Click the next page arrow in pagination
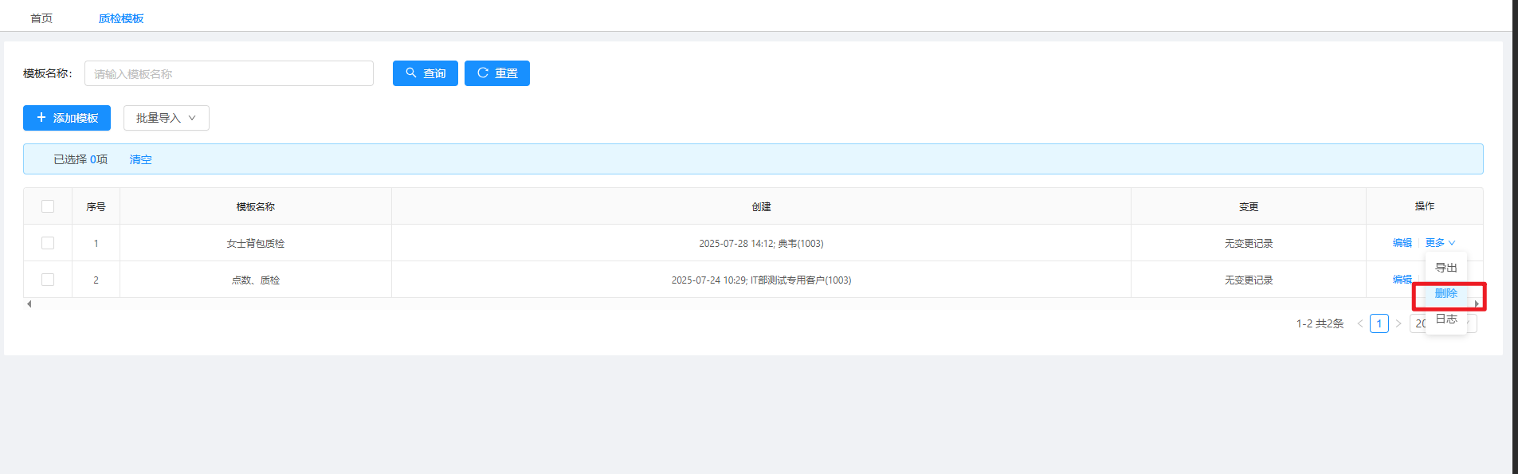Viewport: 1518px width, 474px height. pyautogui.click(x=1398, y=323)
